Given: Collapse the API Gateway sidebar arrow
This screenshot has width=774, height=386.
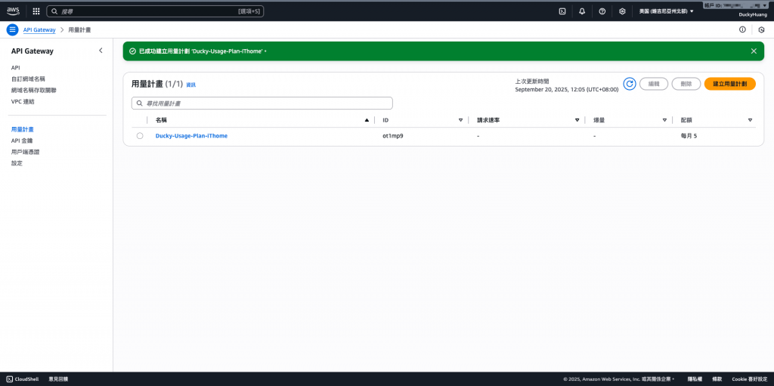Looking at the screenshot, I should coord(101,51).
